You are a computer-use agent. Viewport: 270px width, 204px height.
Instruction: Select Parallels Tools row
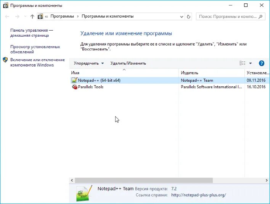point(169,87)
